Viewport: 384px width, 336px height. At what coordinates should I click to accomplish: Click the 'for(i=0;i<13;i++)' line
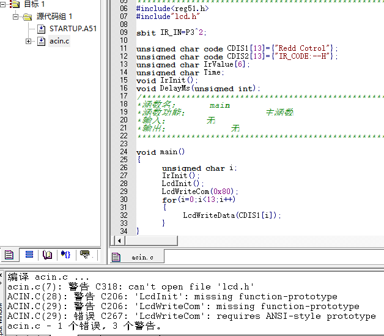click(199, 200)
